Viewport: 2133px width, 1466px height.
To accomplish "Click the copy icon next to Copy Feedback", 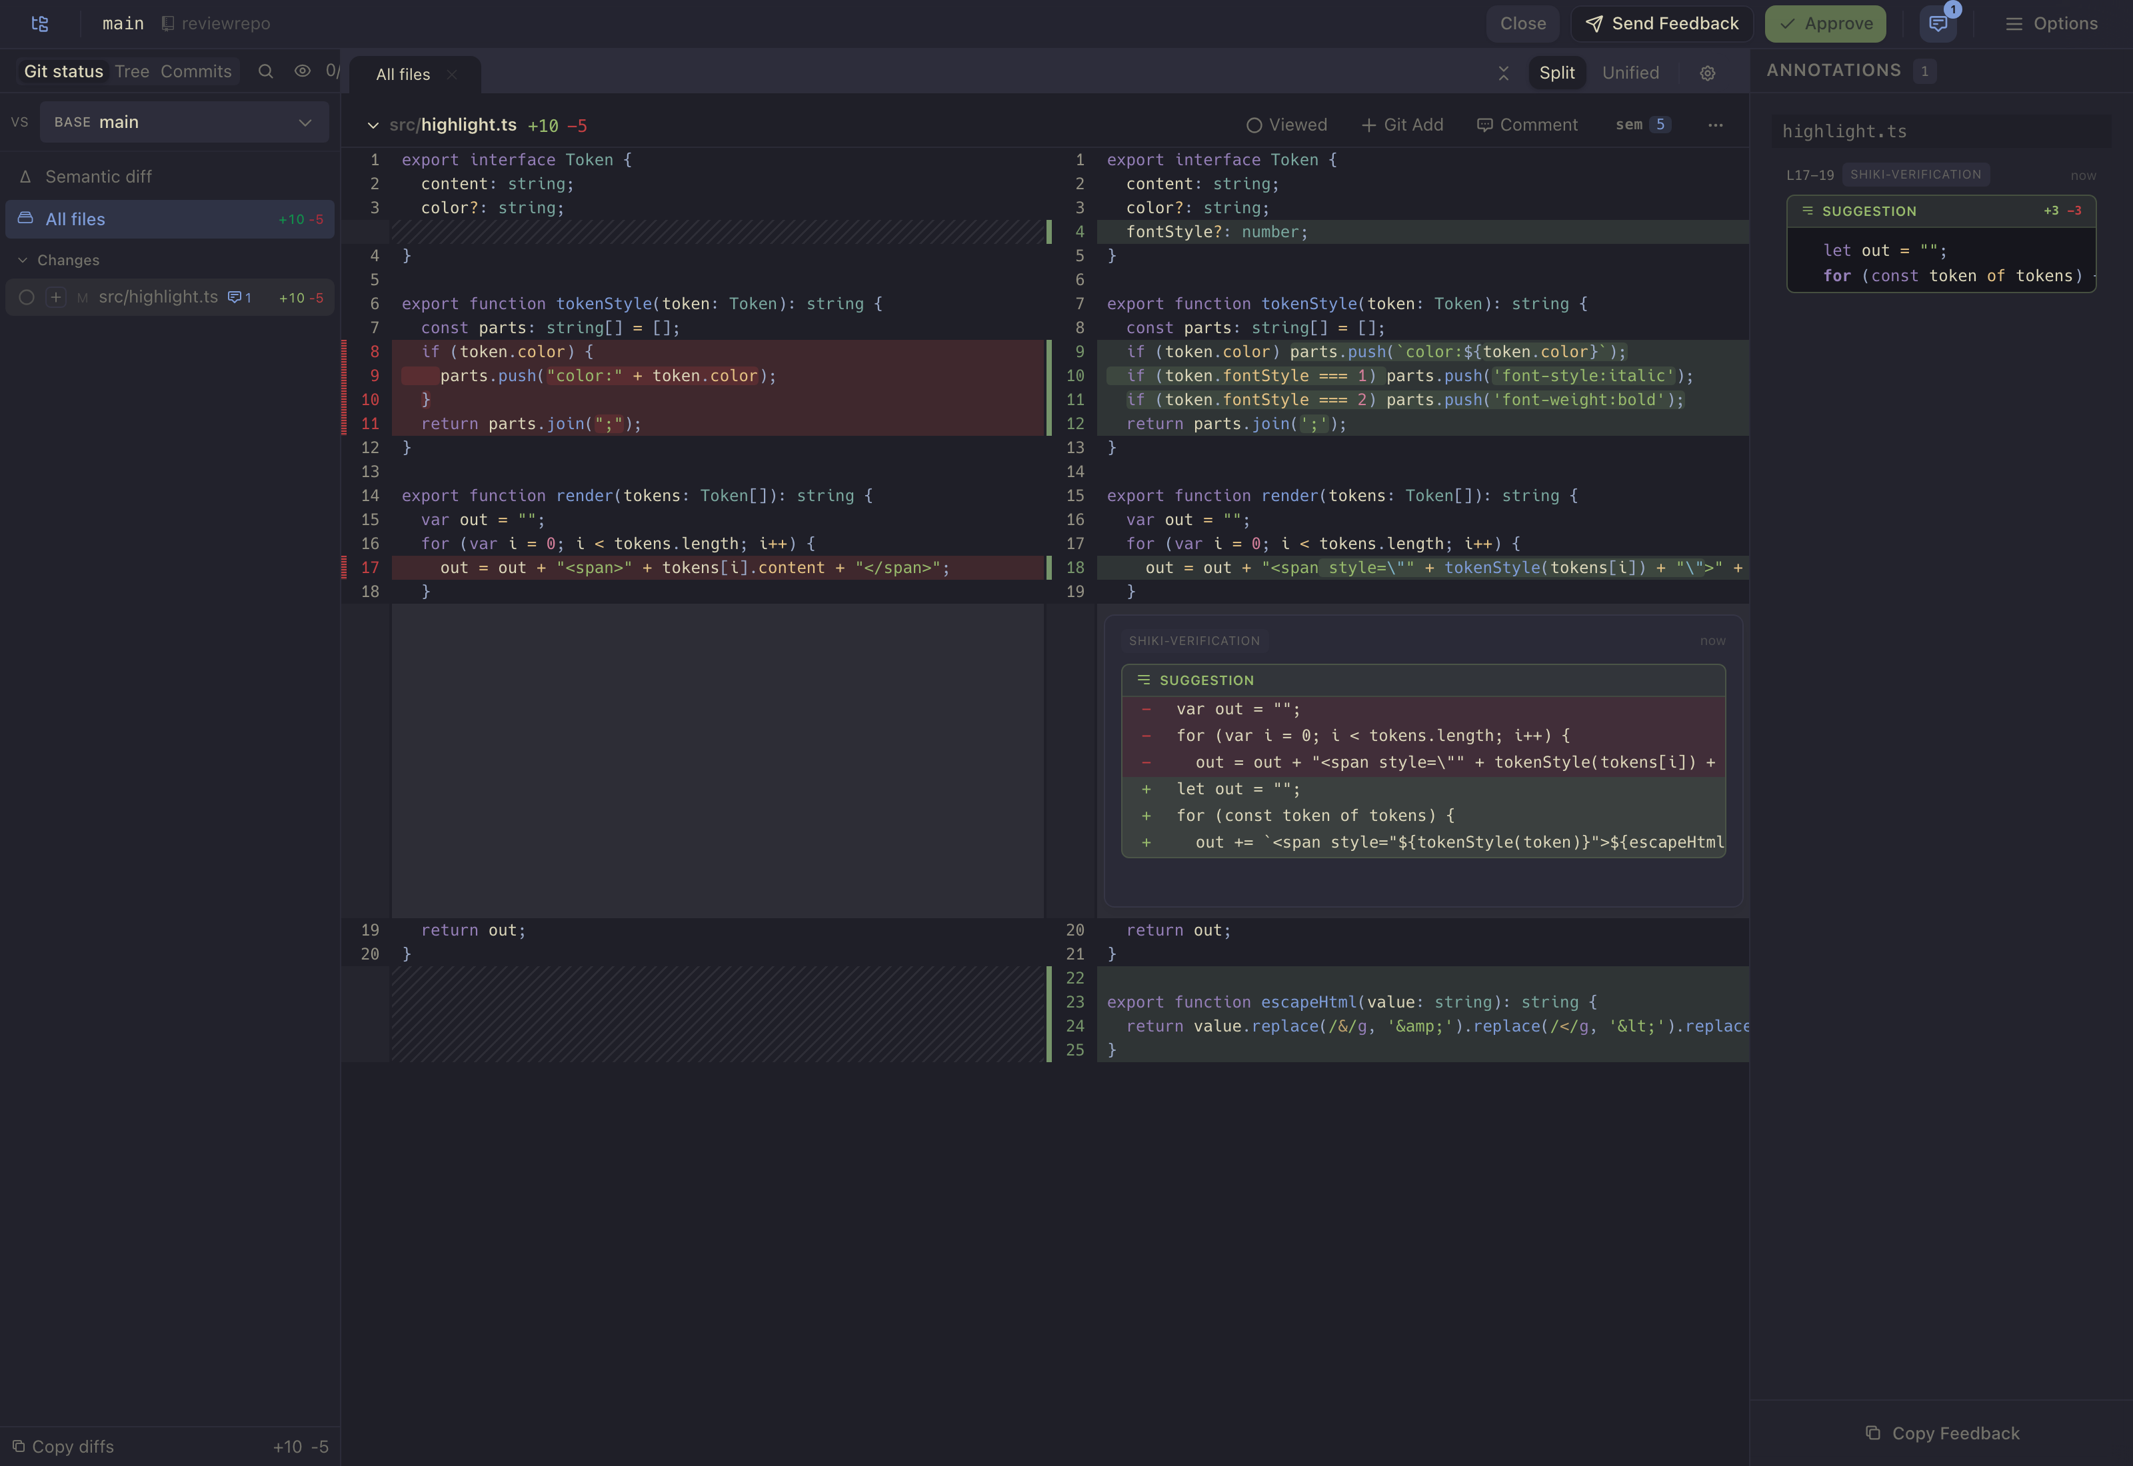I will tap(1872, 1433).
